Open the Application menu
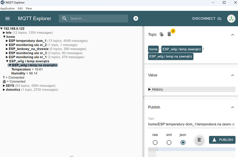This screenshot has height=157, width=238. pos(8,9)
